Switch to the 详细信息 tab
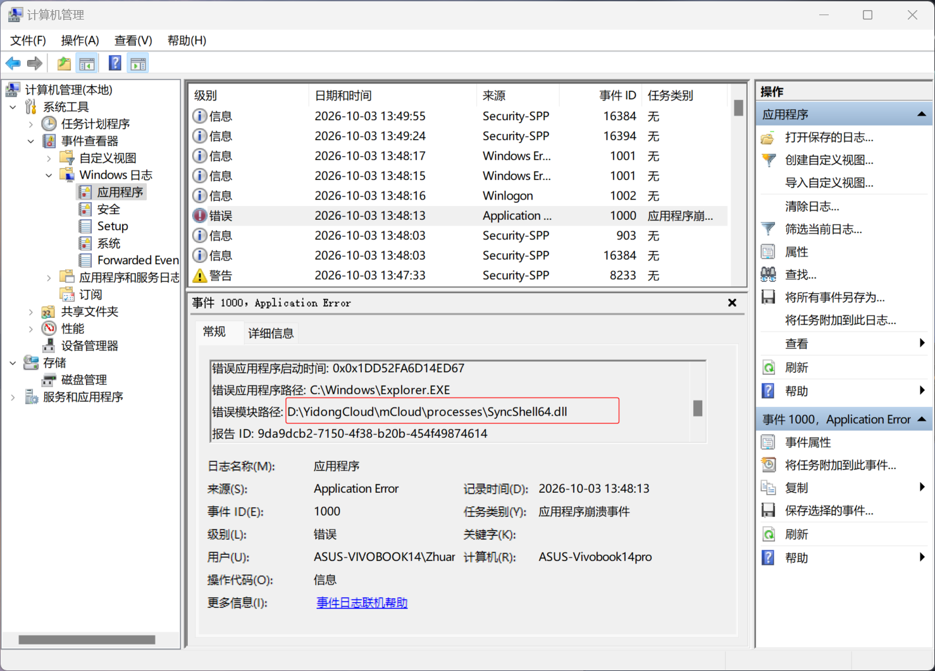935x671 pixels. point(271,333)
